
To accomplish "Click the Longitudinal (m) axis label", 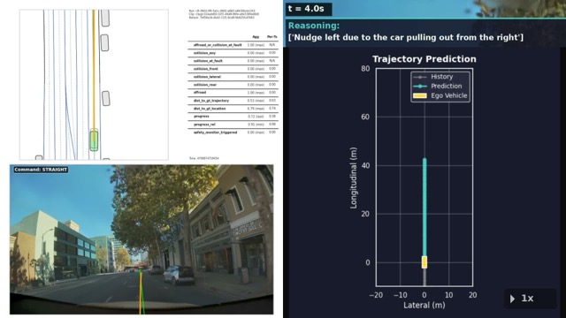I will click(x=354, y=178).
